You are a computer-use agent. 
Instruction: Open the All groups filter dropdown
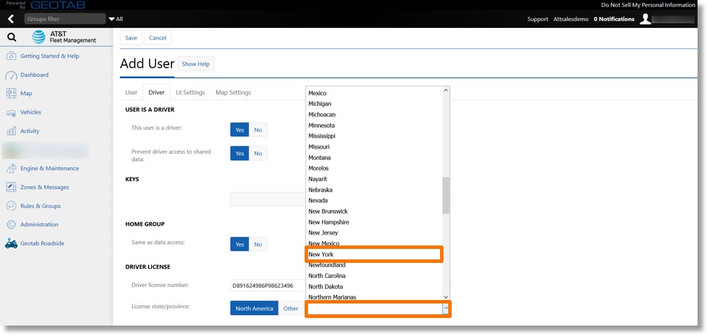[116, 19]
